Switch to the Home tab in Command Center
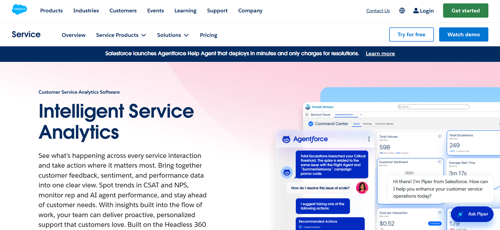Viewport: 500px width, 230px height. 357,124
